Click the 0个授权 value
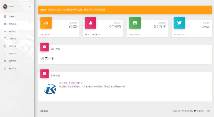This screenshot has height=117, width=214. pyautogui.click(x=115, y=27)
